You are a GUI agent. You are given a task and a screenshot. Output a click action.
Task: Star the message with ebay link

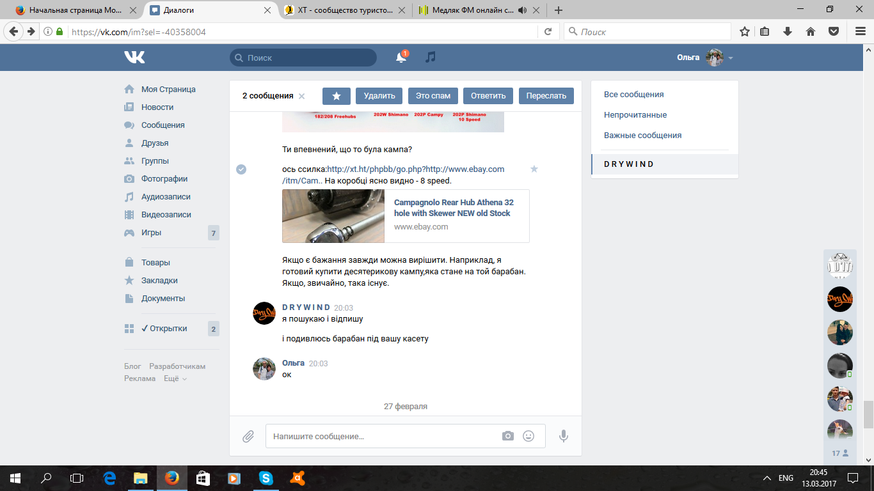coord(534,169)
